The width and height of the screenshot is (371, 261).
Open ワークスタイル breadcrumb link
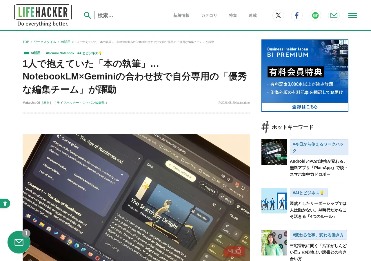tap(45, 42)
